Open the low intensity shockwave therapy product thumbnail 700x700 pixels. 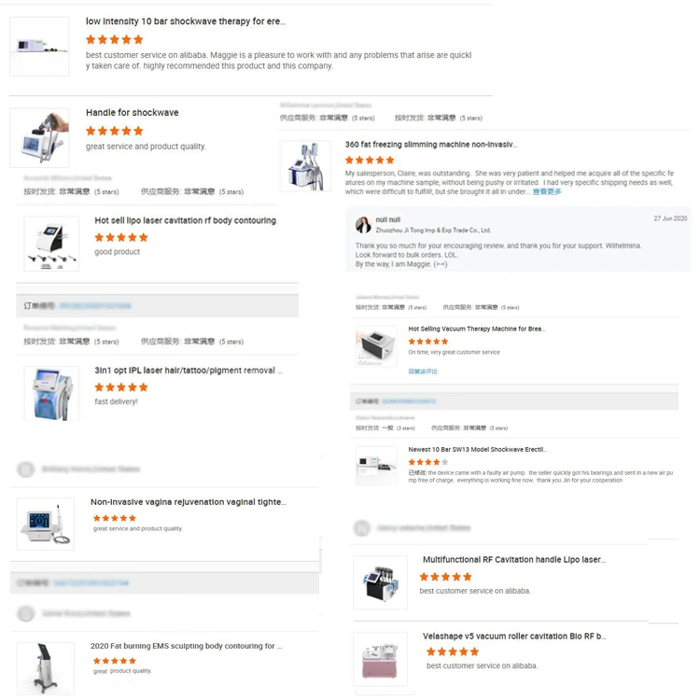click(x=39, y=47)
